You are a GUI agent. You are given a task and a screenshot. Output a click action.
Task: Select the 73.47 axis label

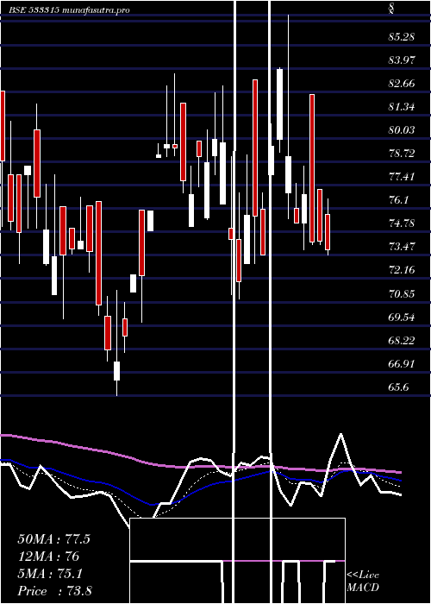pos(402,247)
